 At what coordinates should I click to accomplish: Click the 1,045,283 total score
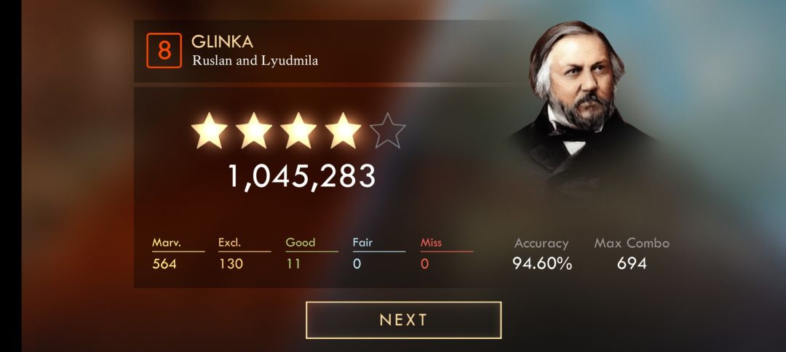[x=302, y=176]
